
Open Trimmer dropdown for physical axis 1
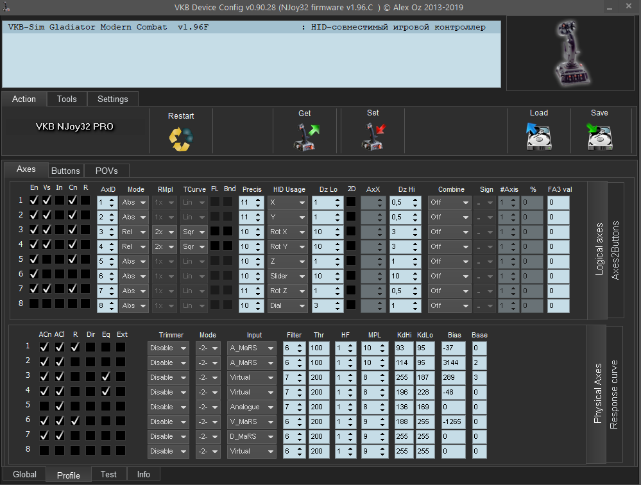tap(168, 348)
